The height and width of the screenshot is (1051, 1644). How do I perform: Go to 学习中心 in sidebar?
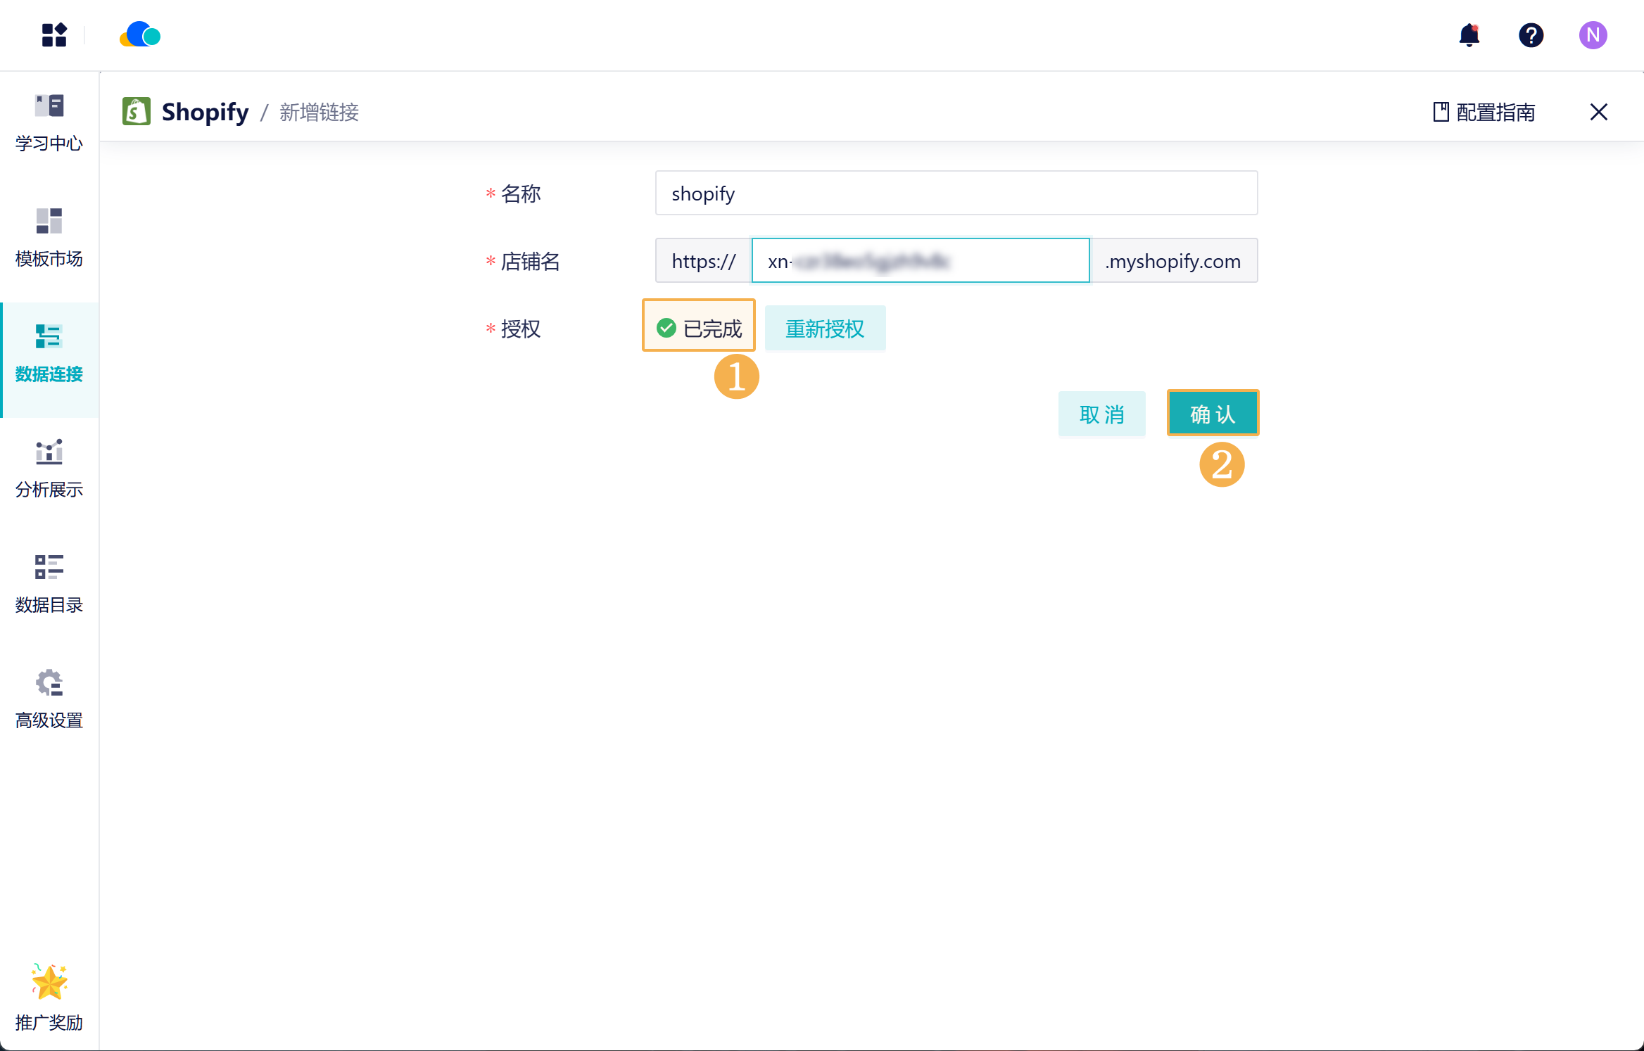click(x=49, y=123)
